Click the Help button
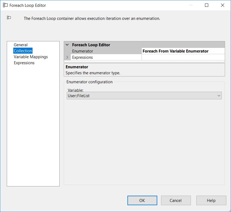Image resolution: width=231 pixels, height=212 pixels. tap(211, 201)
